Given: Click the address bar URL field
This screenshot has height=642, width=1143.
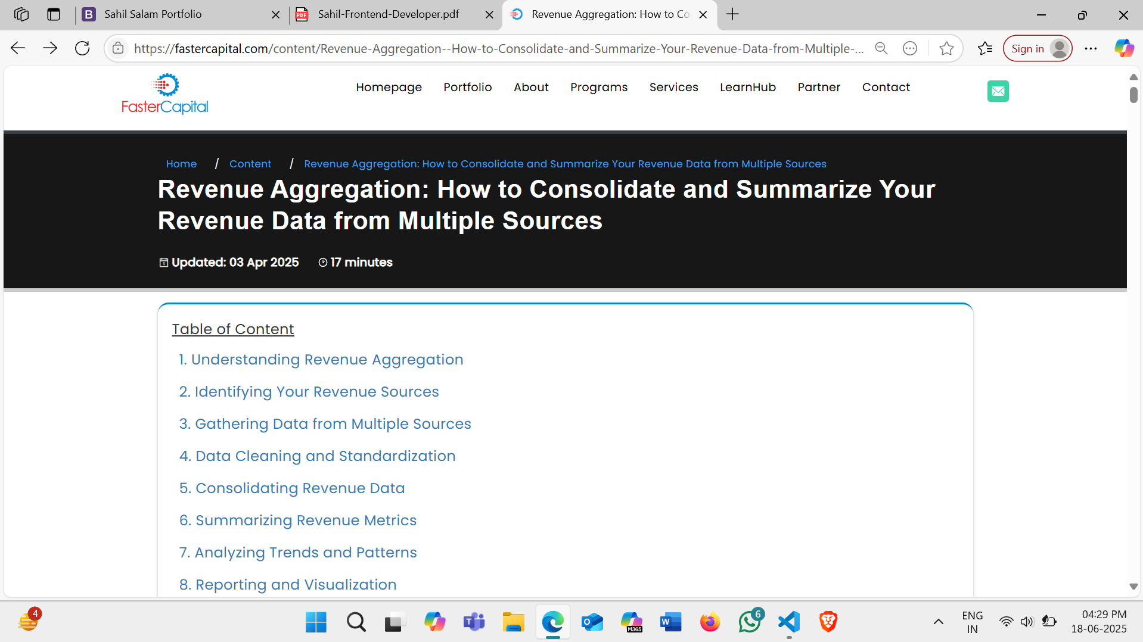Looking at the screenshot, I should tap(498, 48).
